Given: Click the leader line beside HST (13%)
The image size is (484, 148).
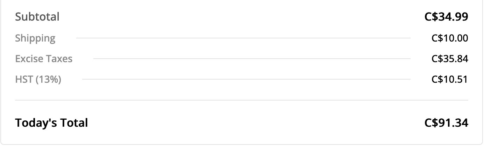Looking at the screenshot, I should pyautogui.click(x=246, y=79).
